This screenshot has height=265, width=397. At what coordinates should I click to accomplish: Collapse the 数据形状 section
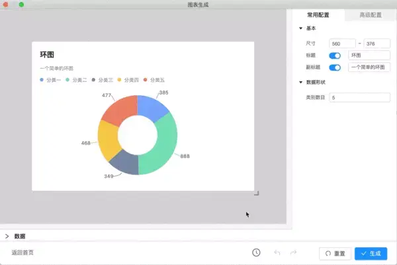(x=301, y=82)
